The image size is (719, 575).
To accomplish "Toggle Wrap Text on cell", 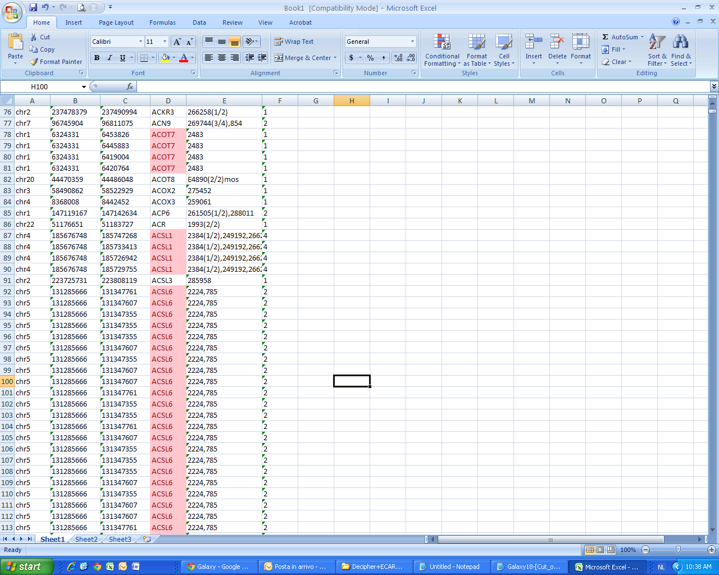I will (x=294, y=42).
